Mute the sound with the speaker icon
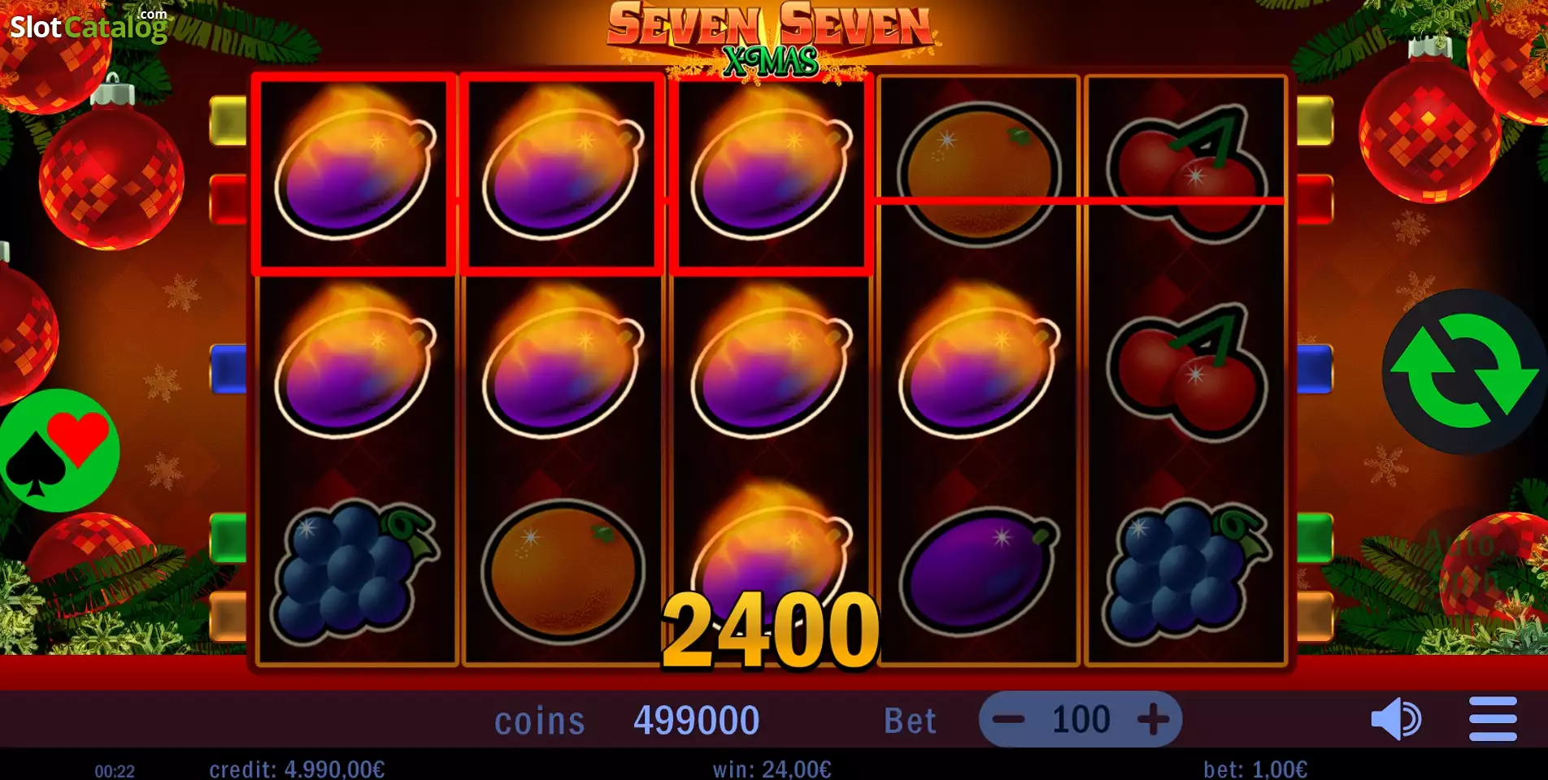Screen dimensions: 1548x780 (x=1396, y=719)
